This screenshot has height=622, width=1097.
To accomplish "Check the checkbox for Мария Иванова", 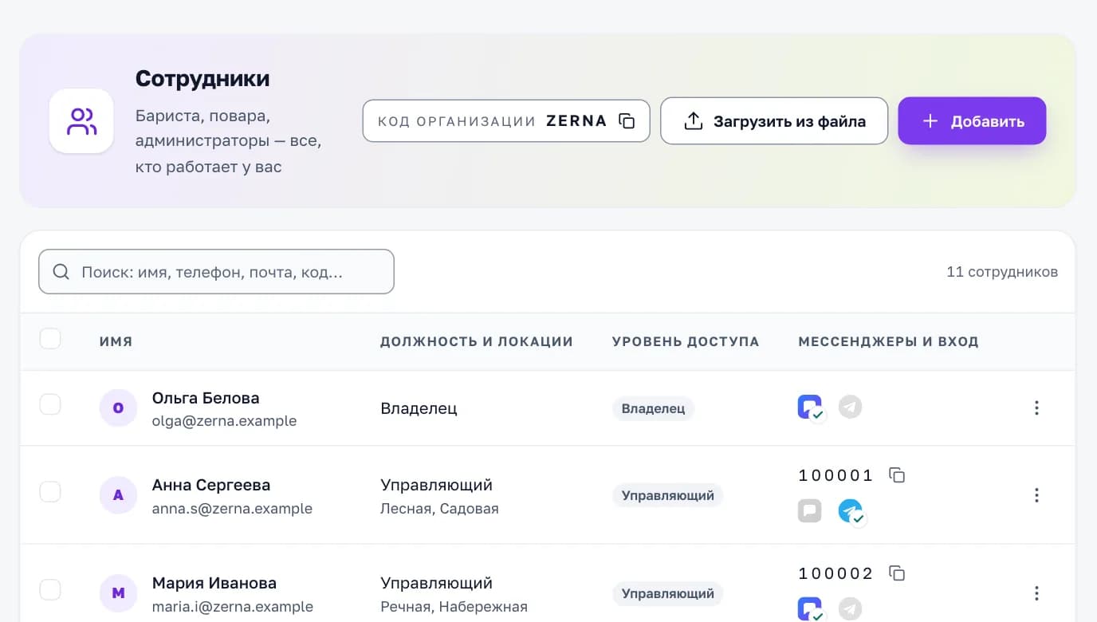I will pyautogui.click(x=50, y=590).
